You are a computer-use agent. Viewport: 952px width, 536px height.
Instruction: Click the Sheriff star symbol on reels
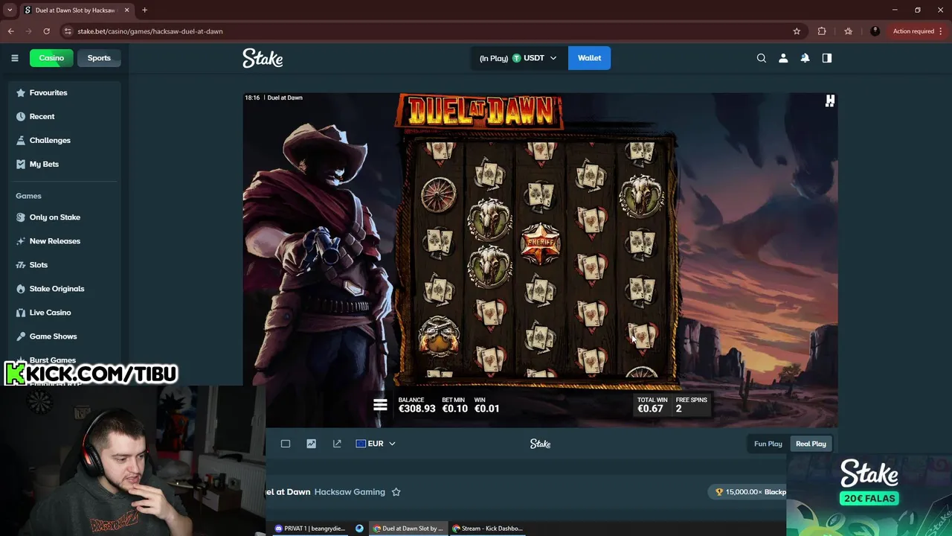541,243
